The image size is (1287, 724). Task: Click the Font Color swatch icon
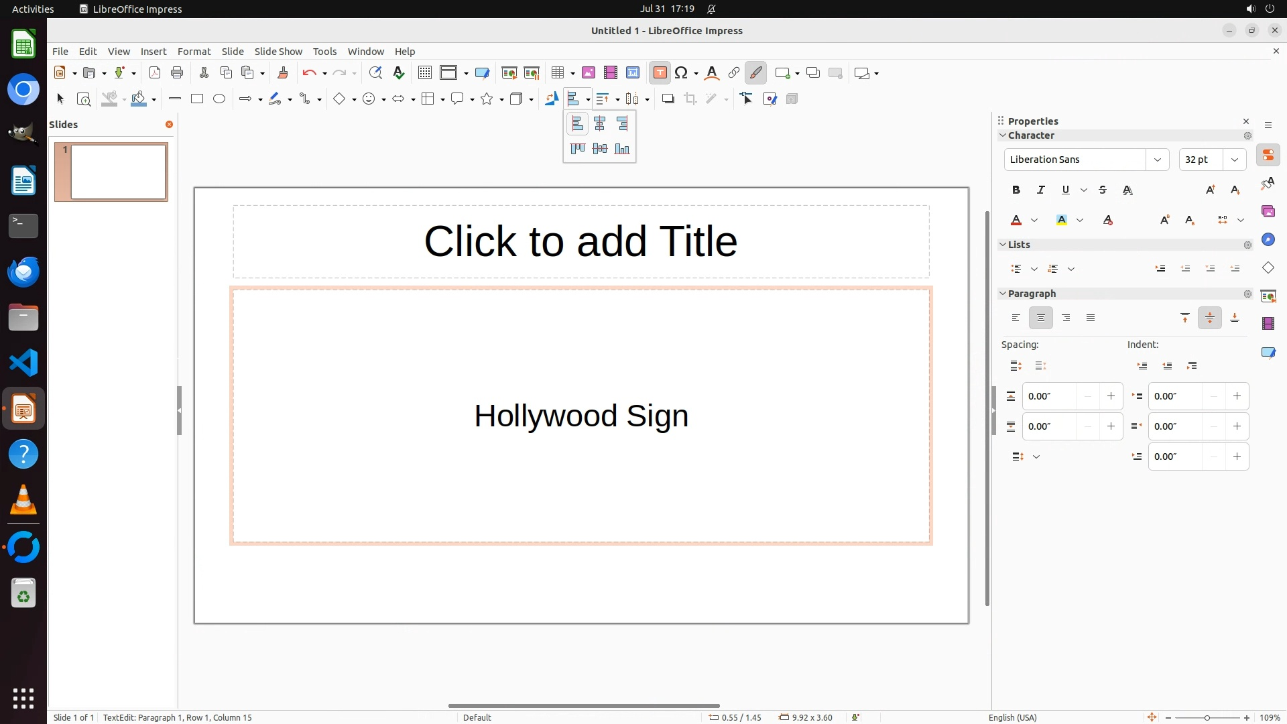1016,221
